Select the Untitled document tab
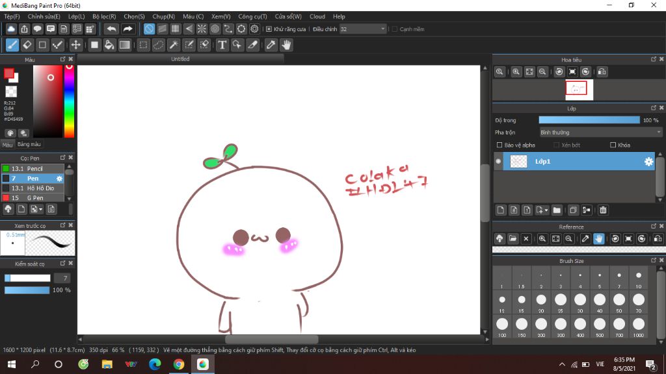This screenshot has height=374, width=666. tap(181, 59)
